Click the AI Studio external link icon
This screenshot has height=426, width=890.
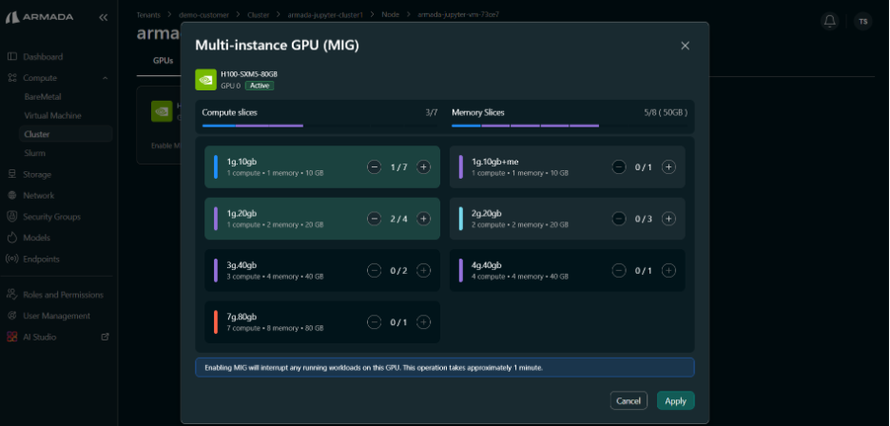[x=105, y=337]
